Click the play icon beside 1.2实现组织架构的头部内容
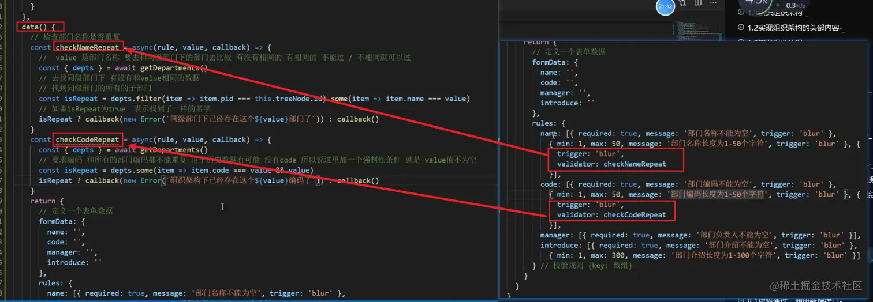This screenshot has height=302, width=873. point(741,27)
